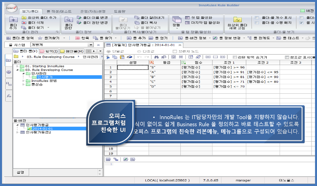Click 최상위 폴더 새로 고침 refresh icon
The height and width of the screenshot is (186, 317).
[237, 20]
